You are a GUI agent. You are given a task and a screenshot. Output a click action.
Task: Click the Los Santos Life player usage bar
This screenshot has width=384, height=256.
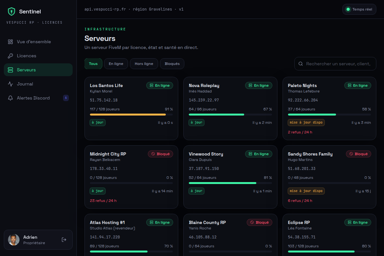(131, 114)
